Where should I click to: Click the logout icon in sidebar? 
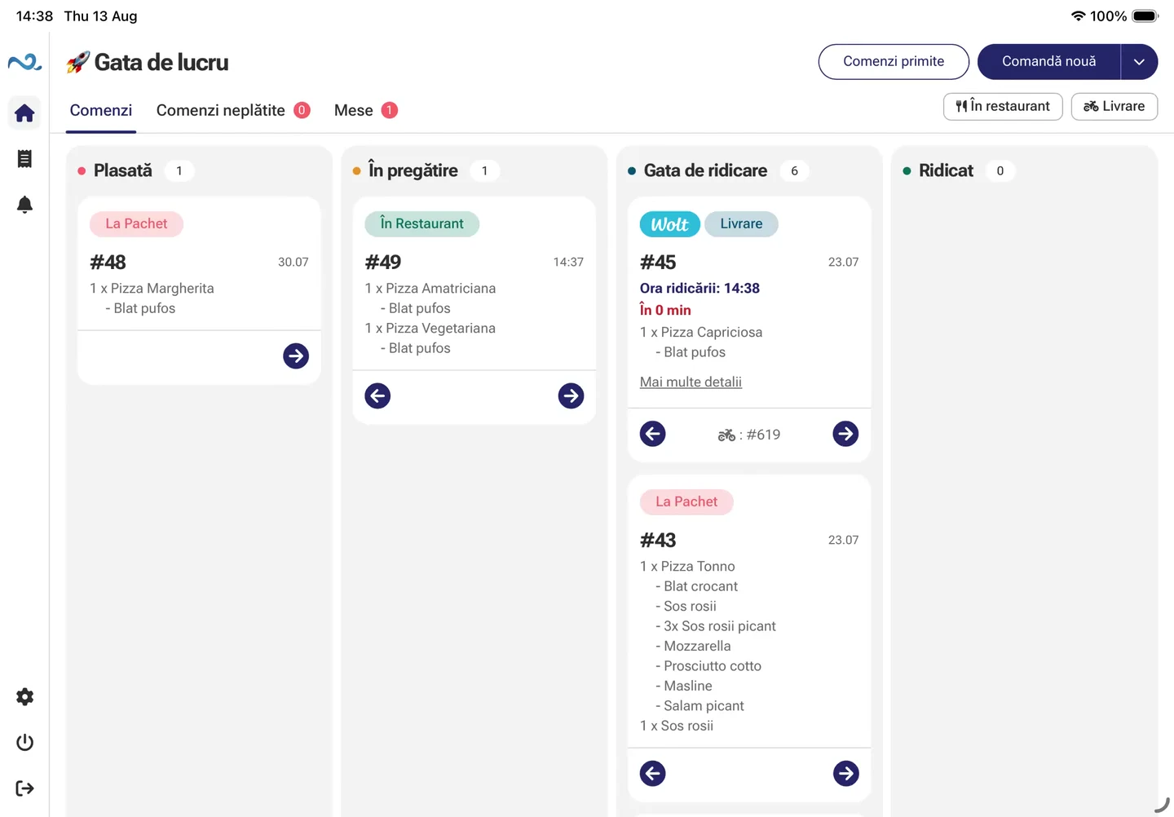pos(24,788)
